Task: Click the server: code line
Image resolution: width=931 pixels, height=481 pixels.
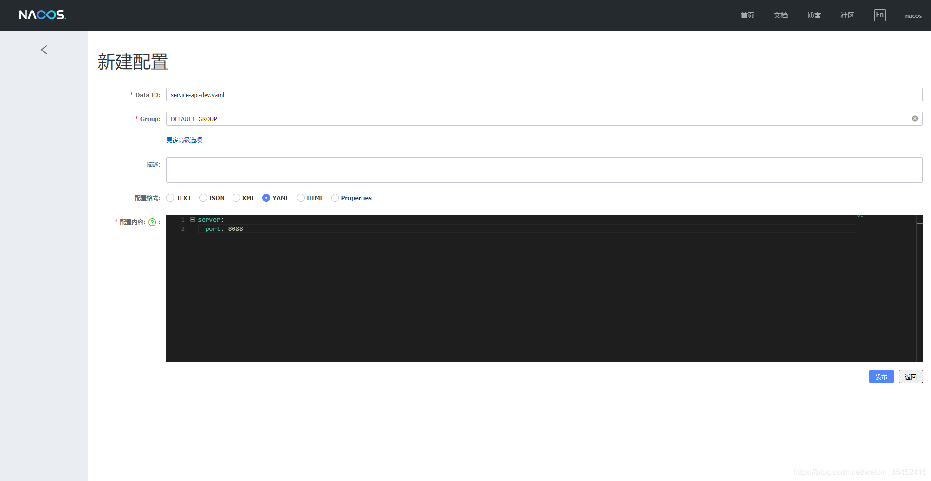Action: tap(211, 220)
